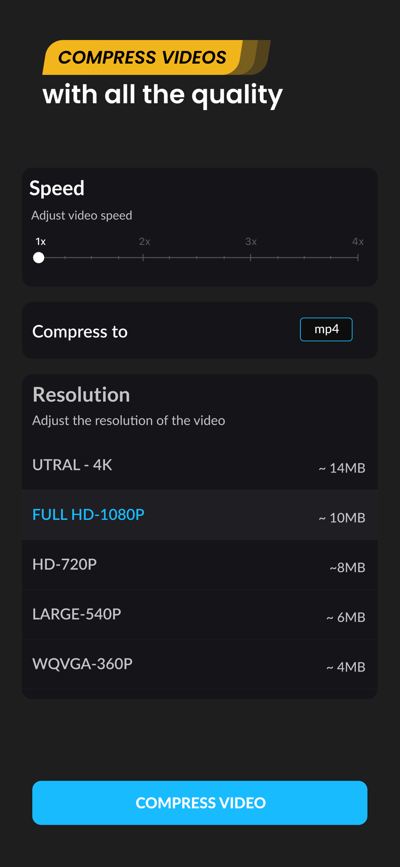Tap the 4x speed label
The height and width of the screenshot is (867, 400).
coord(358,241)
